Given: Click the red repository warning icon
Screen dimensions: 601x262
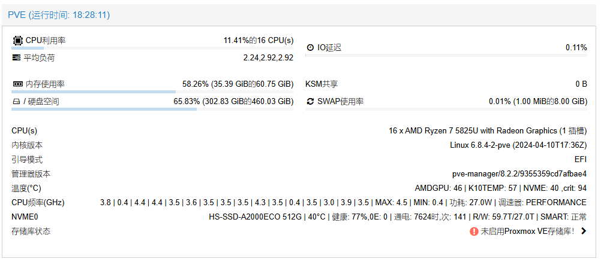Looking at the screenshot, I should 474,231.
